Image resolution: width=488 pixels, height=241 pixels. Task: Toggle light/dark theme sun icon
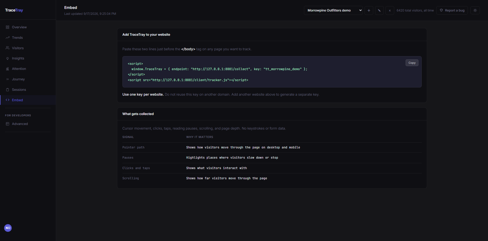coord(475,10)
